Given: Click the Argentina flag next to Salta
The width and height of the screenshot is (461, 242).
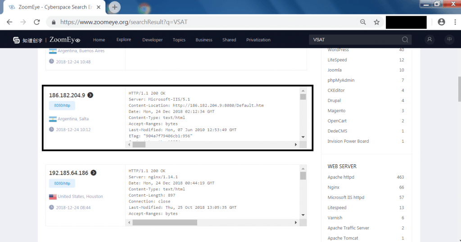Looking at the screenshot, I should click(x=53, y=119).
